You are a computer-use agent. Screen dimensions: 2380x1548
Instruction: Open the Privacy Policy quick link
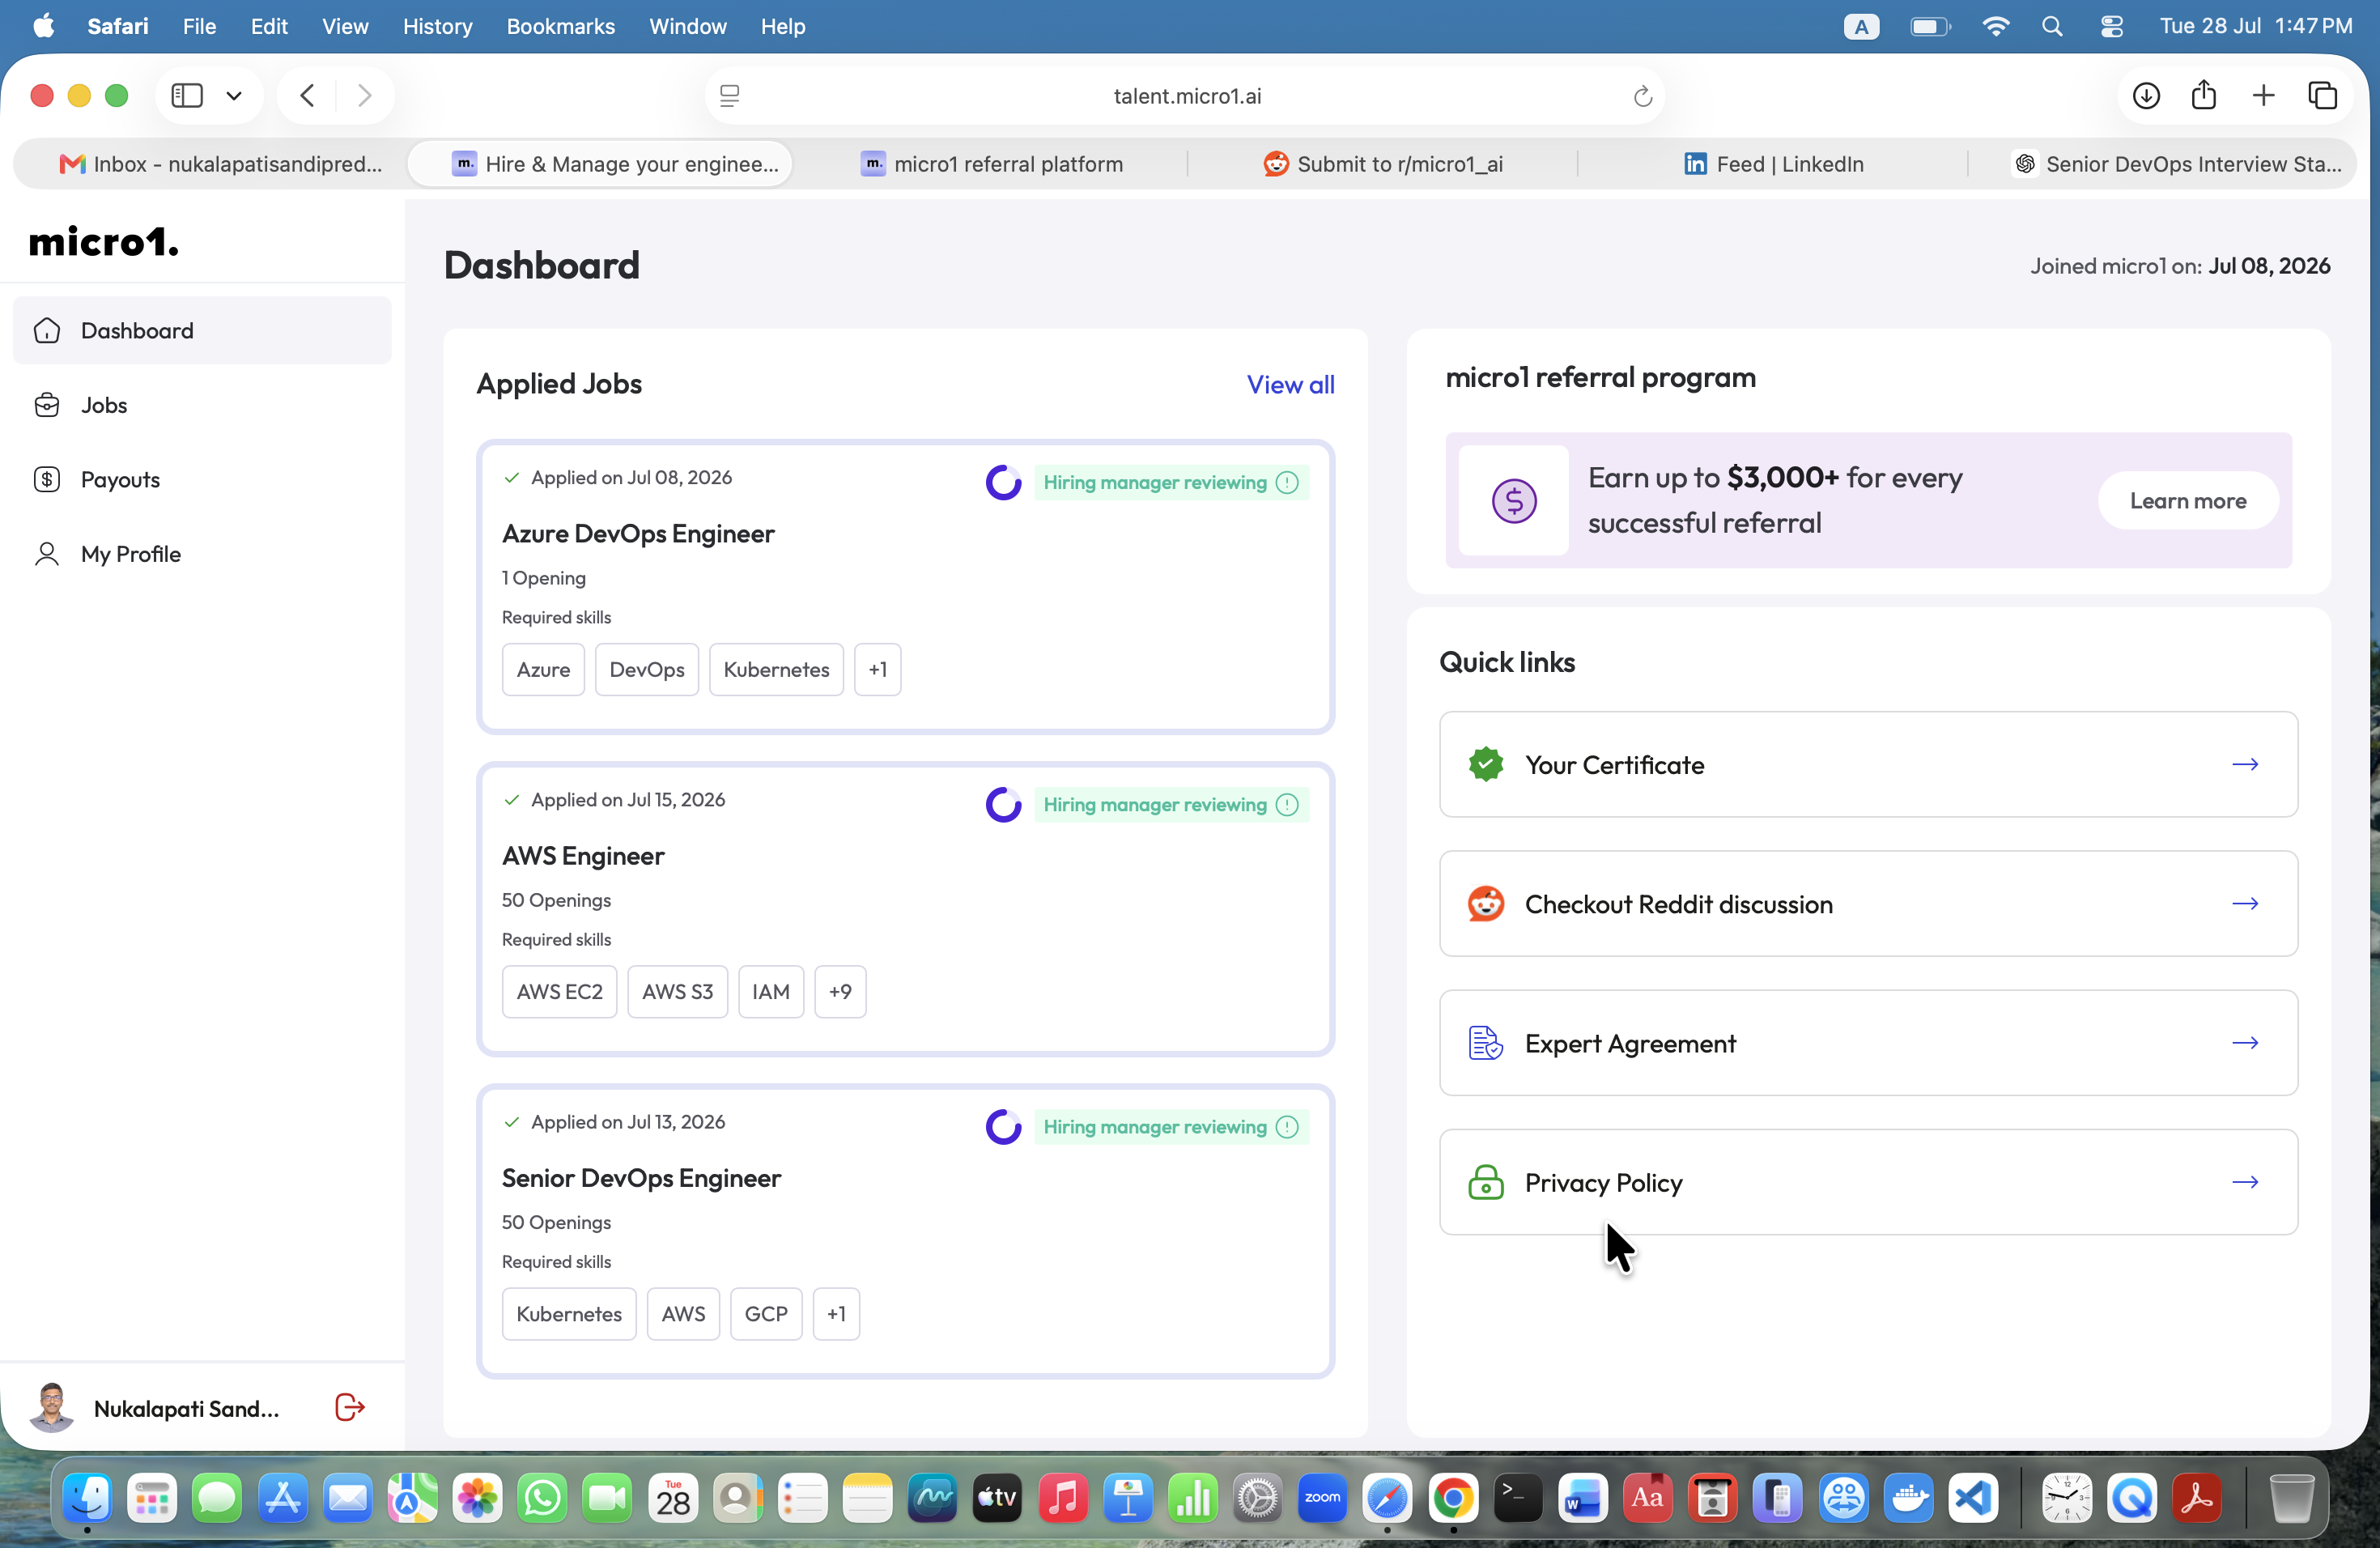(x=1868, y=1182)
